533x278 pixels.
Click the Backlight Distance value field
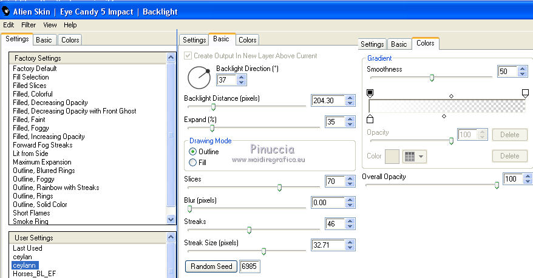(328, 101)
